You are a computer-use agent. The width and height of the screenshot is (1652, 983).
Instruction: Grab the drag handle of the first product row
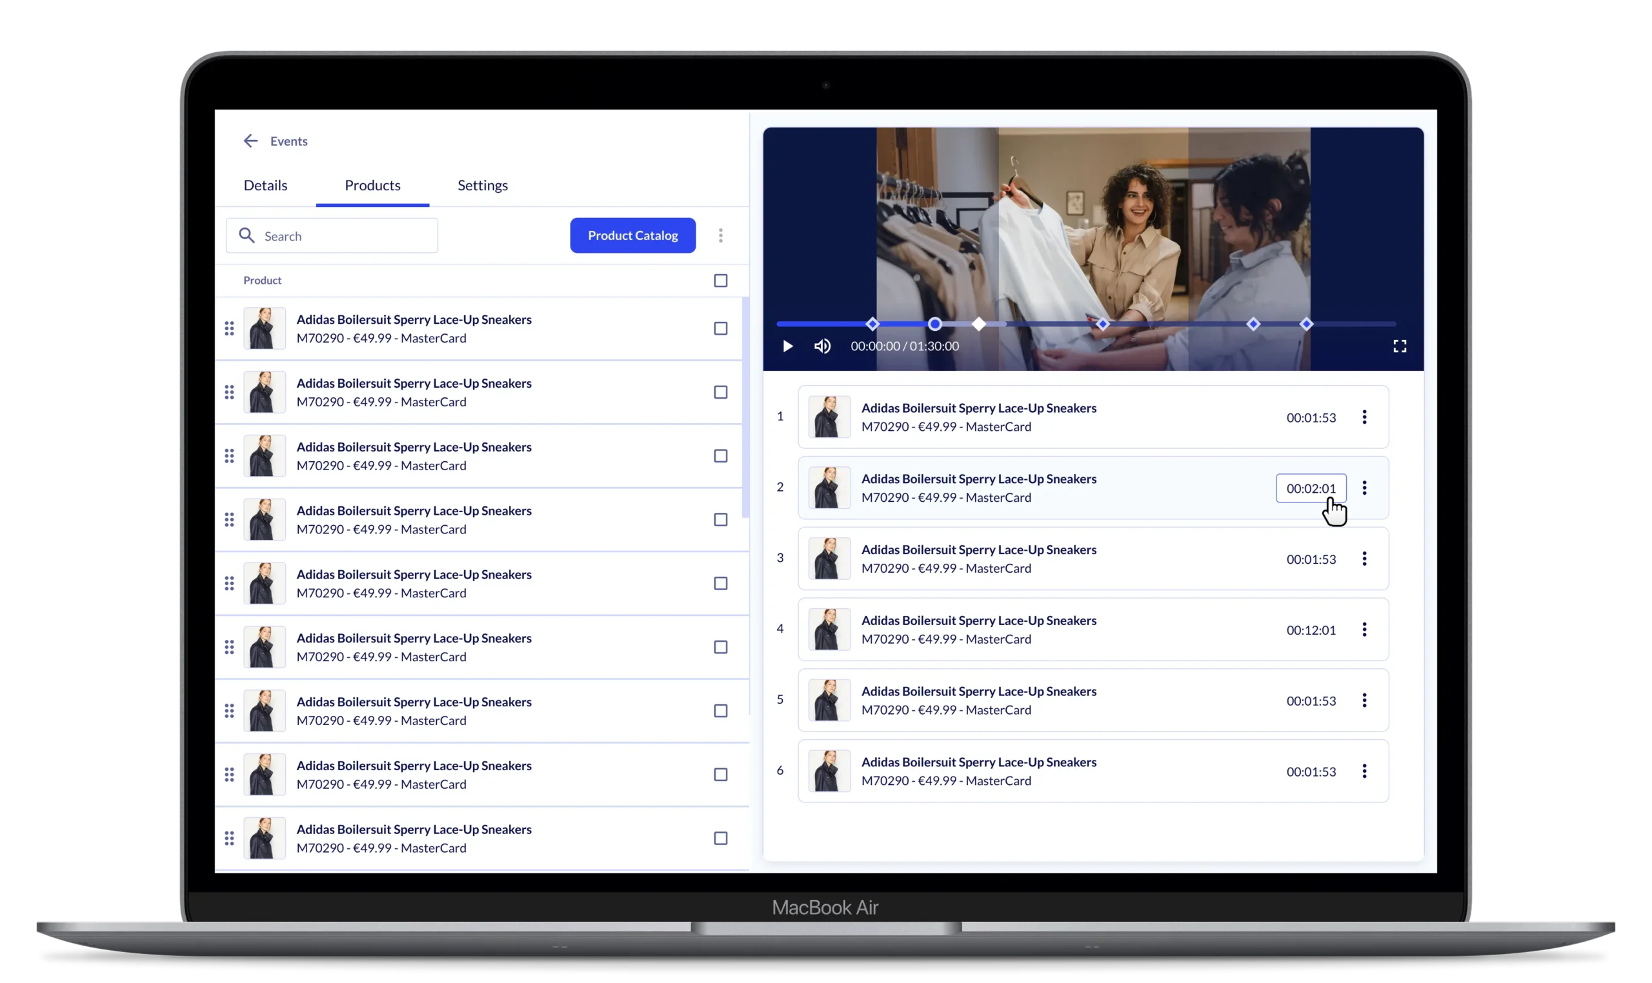(x=229, y=328)
